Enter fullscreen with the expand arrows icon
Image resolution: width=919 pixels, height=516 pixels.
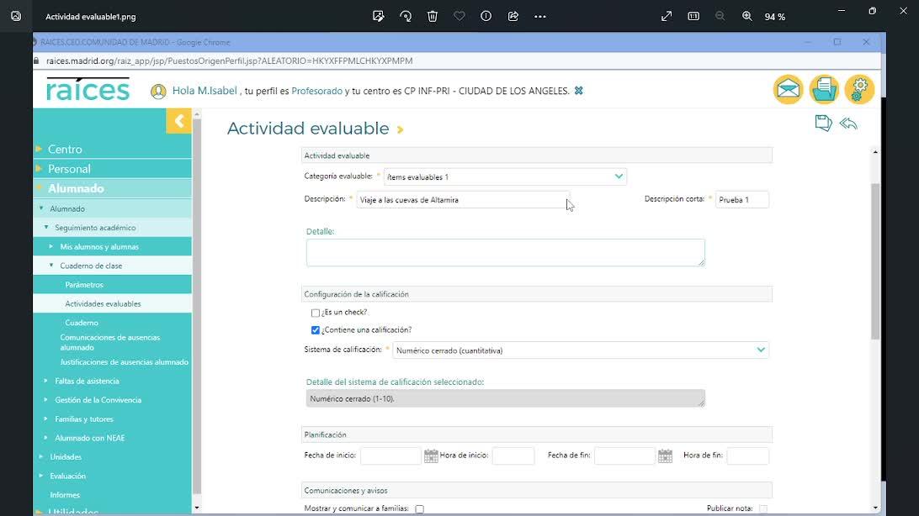coord(667,16)
